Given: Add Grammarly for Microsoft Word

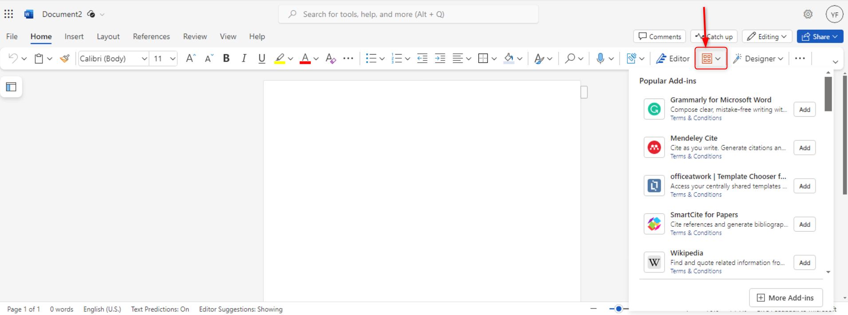Looking at the screenshot, I should 804,110.
